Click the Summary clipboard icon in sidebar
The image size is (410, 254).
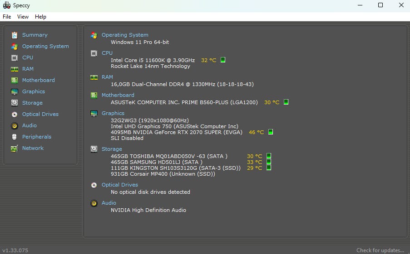15,35
